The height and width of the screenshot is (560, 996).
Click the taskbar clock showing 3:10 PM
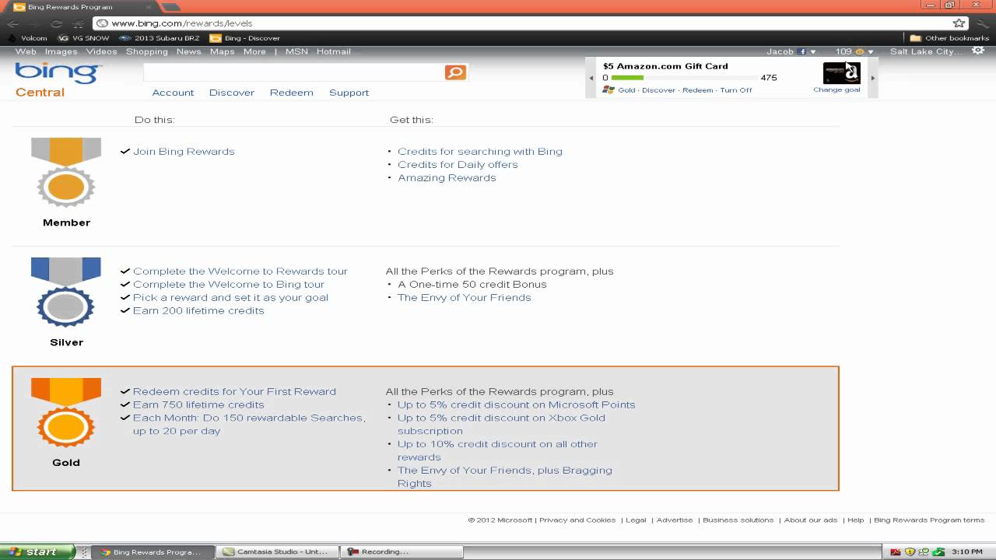tap(966, 552)
